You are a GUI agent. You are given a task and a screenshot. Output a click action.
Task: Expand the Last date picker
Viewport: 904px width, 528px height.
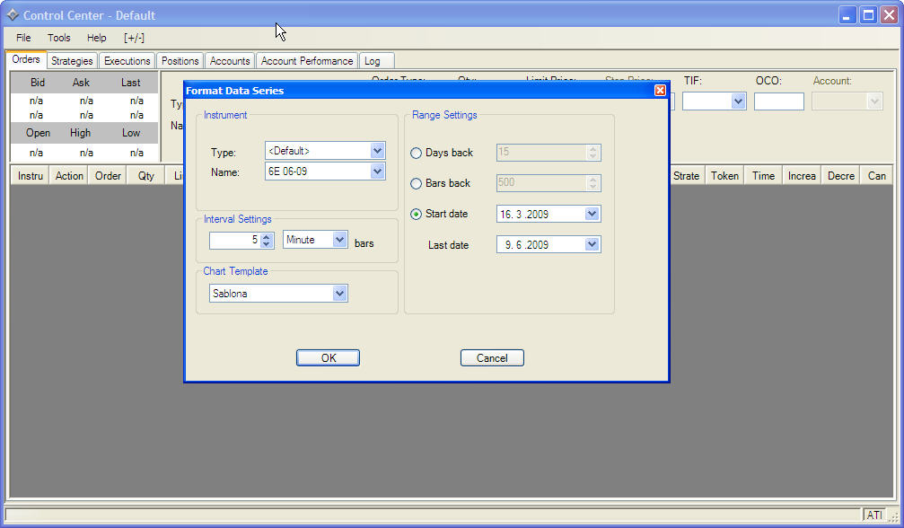[592, 244]
